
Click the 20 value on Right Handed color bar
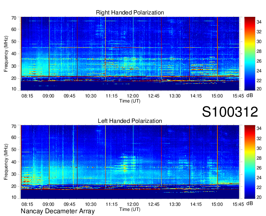[259, 89]
